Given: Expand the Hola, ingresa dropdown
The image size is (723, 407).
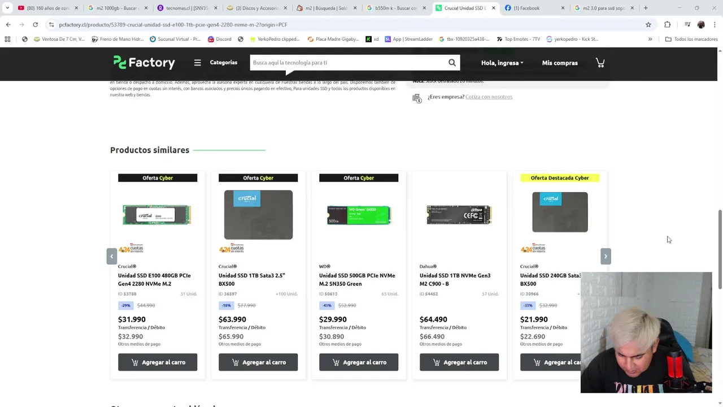Looking at the screenshot, I should coord(502,63).
